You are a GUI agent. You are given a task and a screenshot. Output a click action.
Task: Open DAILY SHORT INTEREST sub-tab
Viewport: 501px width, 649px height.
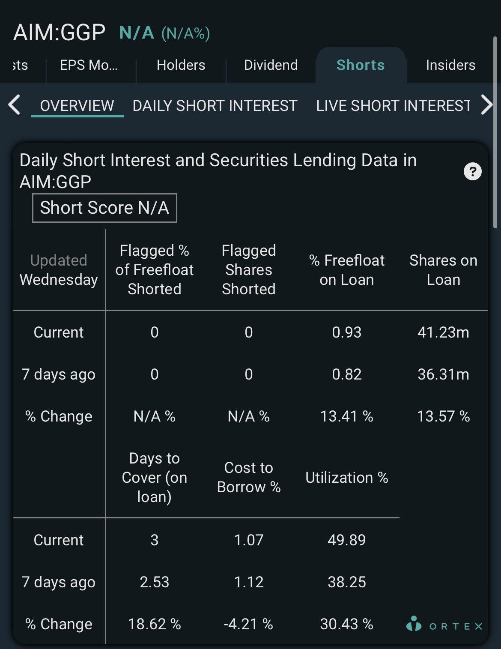click(x=215, y=106)
